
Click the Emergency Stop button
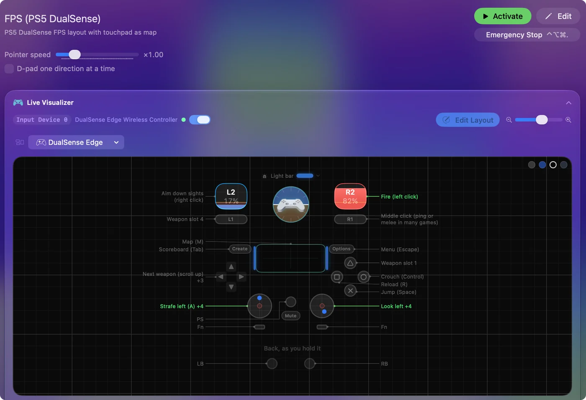(527, 35)
